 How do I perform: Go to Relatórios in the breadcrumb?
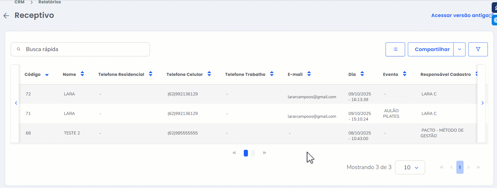click(x=50, y=2)
